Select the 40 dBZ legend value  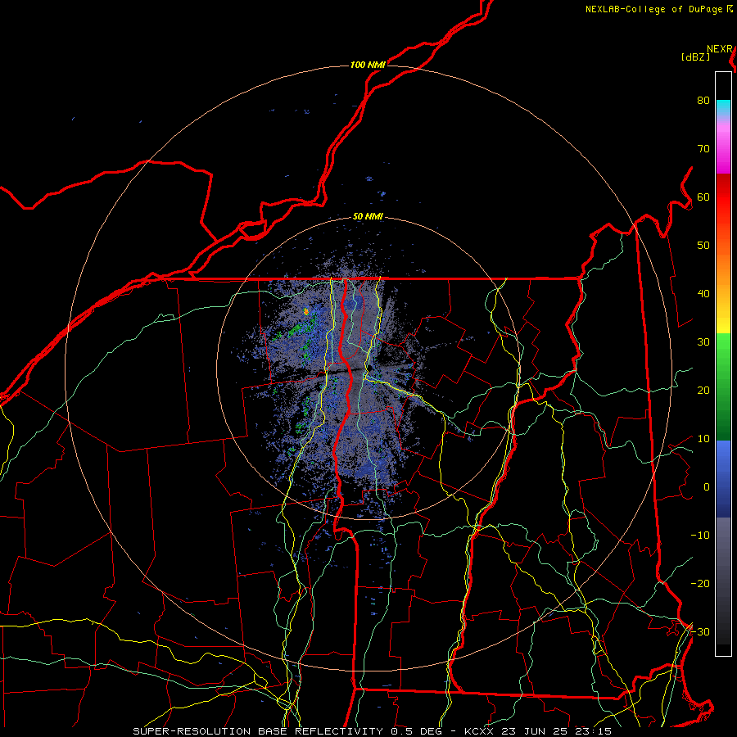[x=703, y=294]
